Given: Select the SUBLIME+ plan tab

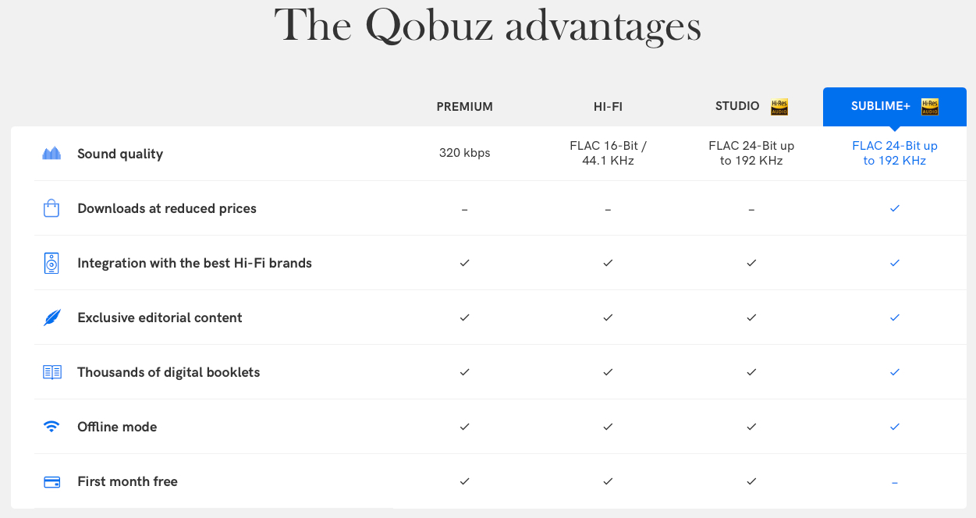Looking at the screenshot, I should click(x=895, y=107).
